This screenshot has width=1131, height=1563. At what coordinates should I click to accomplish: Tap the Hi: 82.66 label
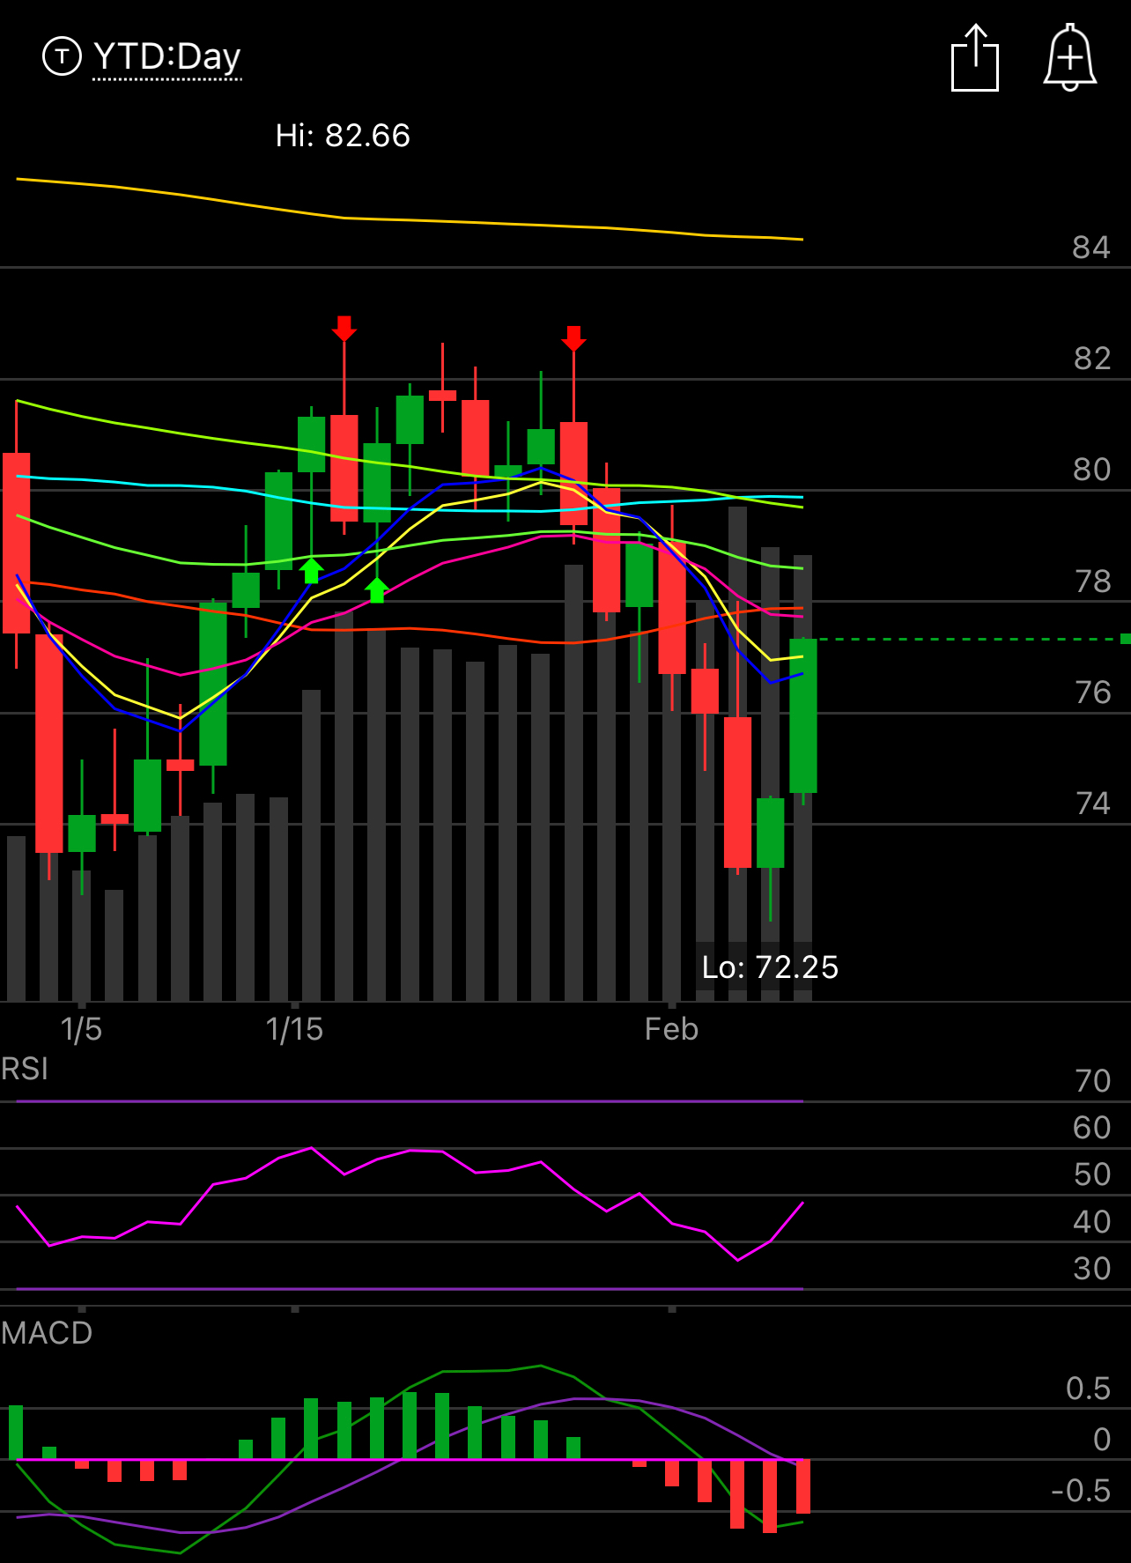(343, 136)
